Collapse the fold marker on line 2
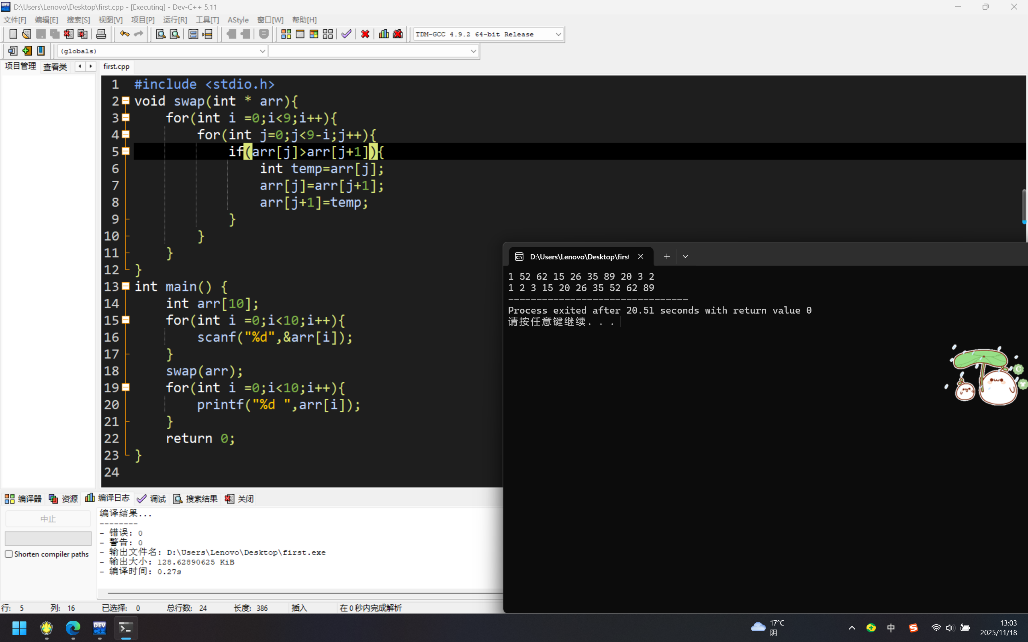This screenshot has height=642, width=1028. pyautogui.click(x=126, y=101)
